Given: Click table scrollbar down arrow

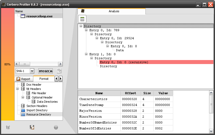Looking at the screenshot, I should (211, 131).
